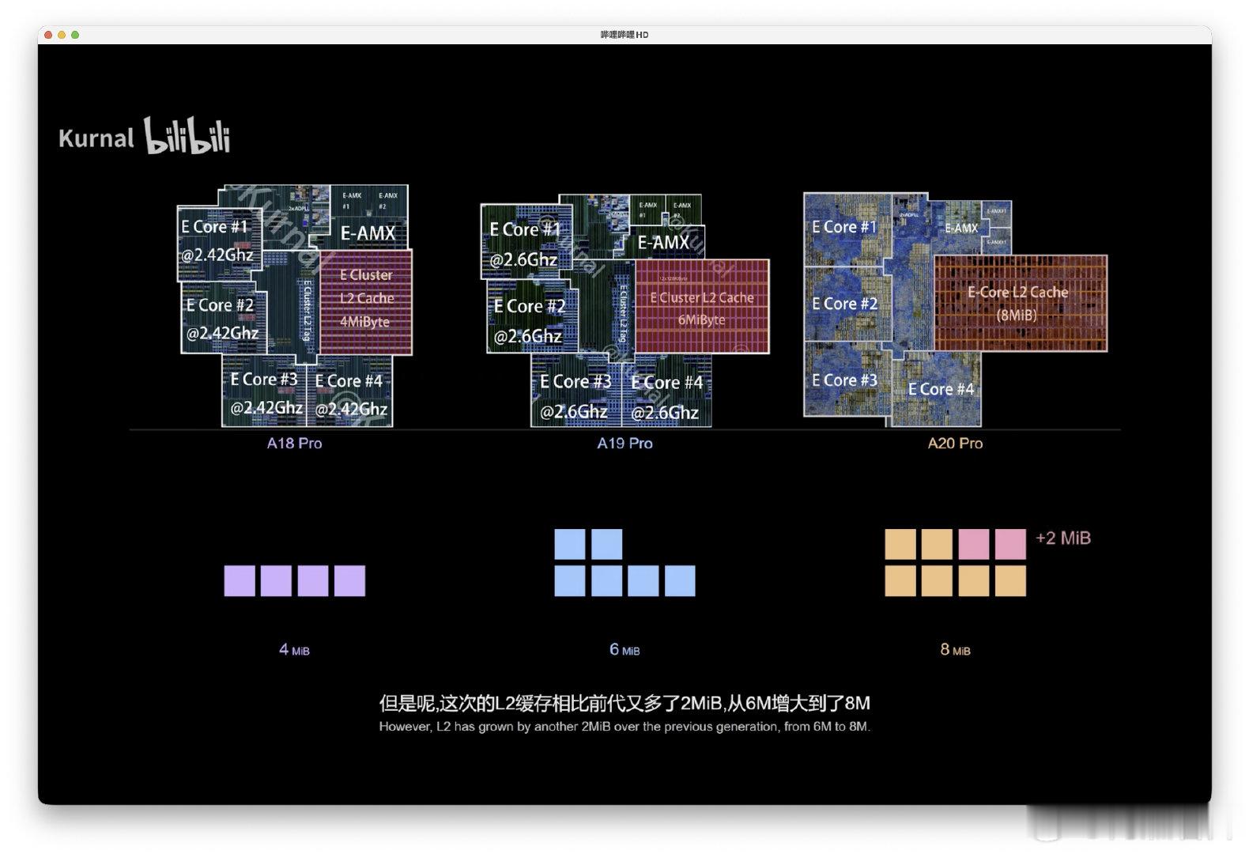
Task: Select the A18 Pro chip label
Action: [294, 444]
